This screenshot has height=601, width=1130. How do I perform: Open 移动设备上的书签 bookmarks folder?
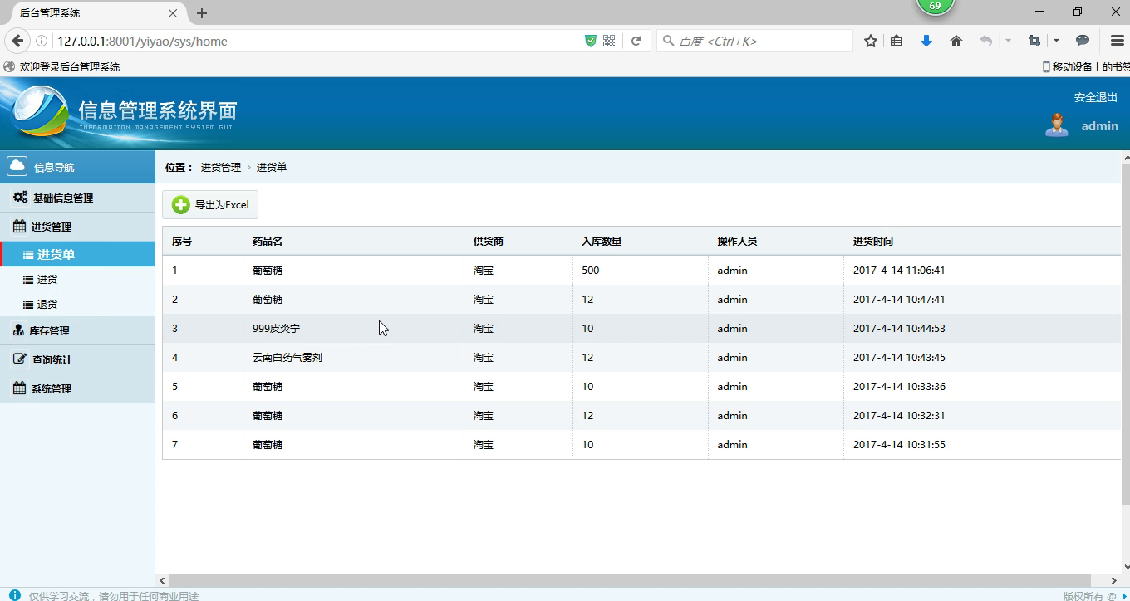click(x=1086, y=66)
